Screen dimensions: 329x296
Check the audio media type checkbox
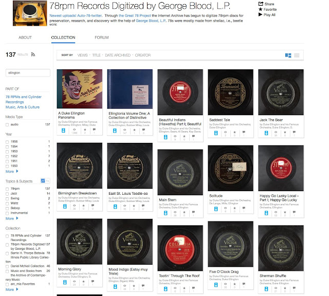[x=7, y=125]
